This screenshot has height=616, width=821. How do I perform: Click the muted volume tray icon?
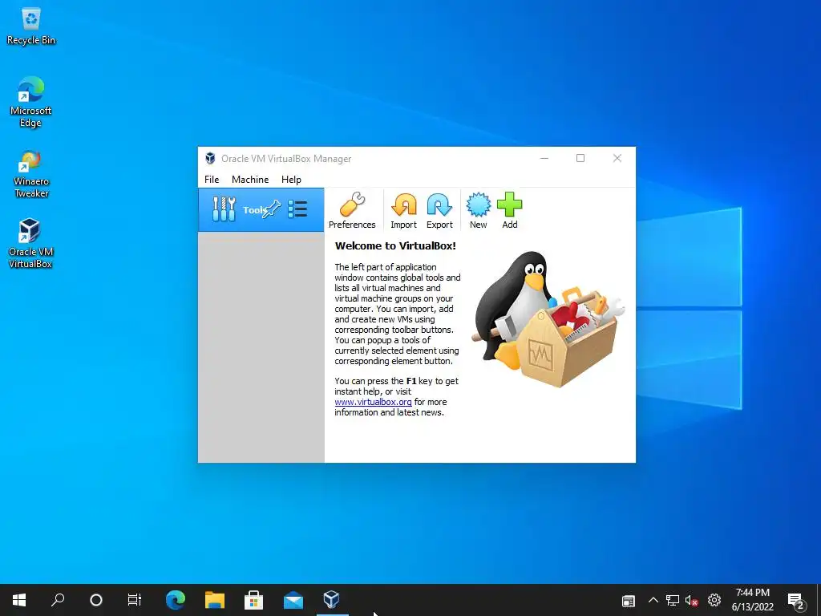point(692,601)
